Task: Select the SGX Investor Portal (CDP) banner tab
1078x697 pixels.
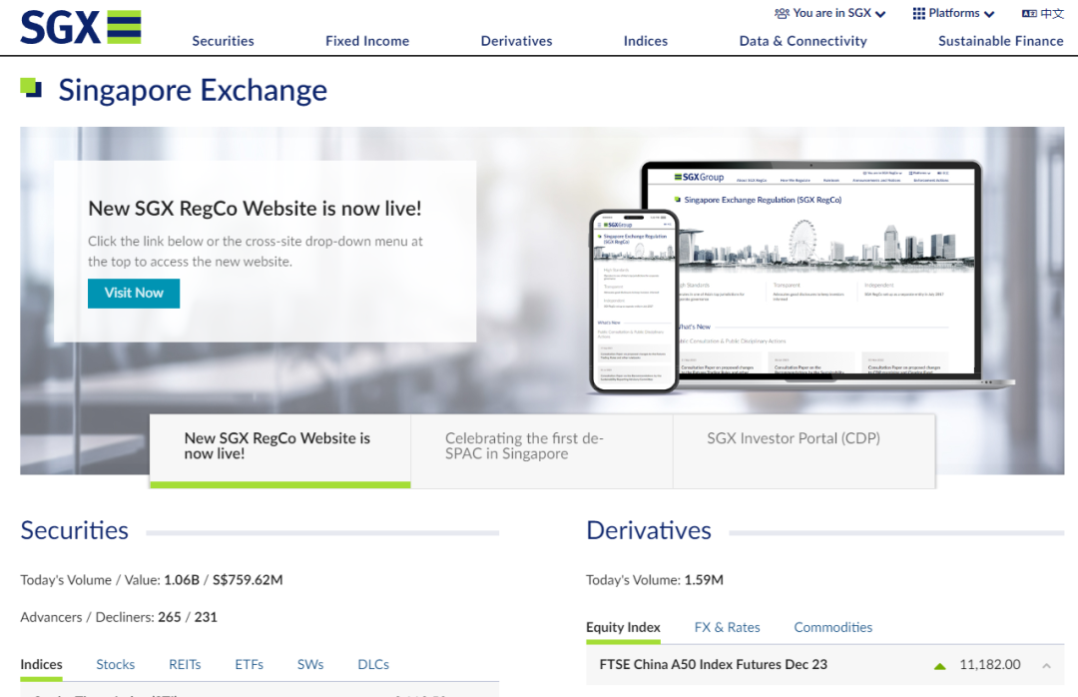Action: tap(804, 450)
